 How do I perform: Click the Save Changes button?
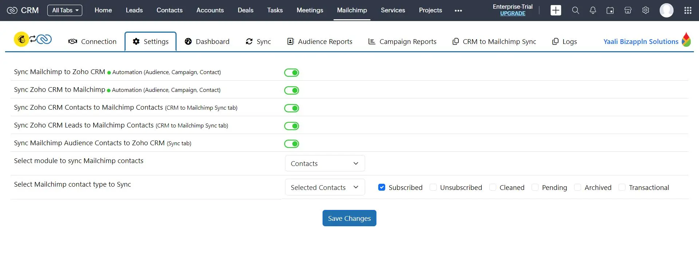[x=349, y=218]
